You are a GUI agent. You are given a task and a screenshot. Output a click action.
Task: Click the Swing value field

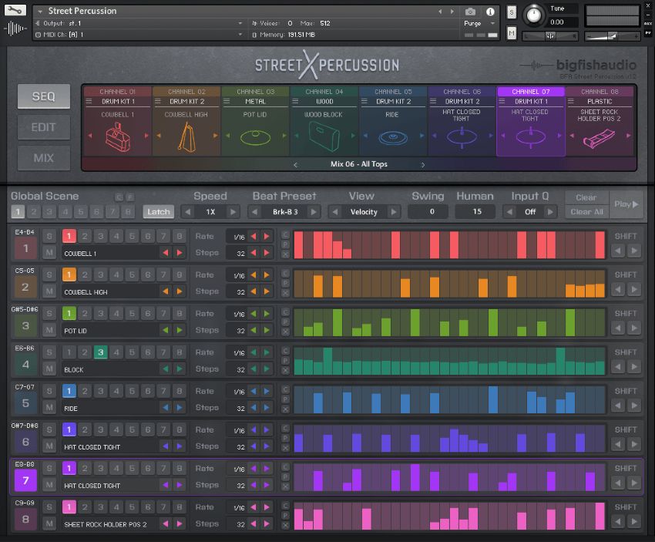point(428,211)
